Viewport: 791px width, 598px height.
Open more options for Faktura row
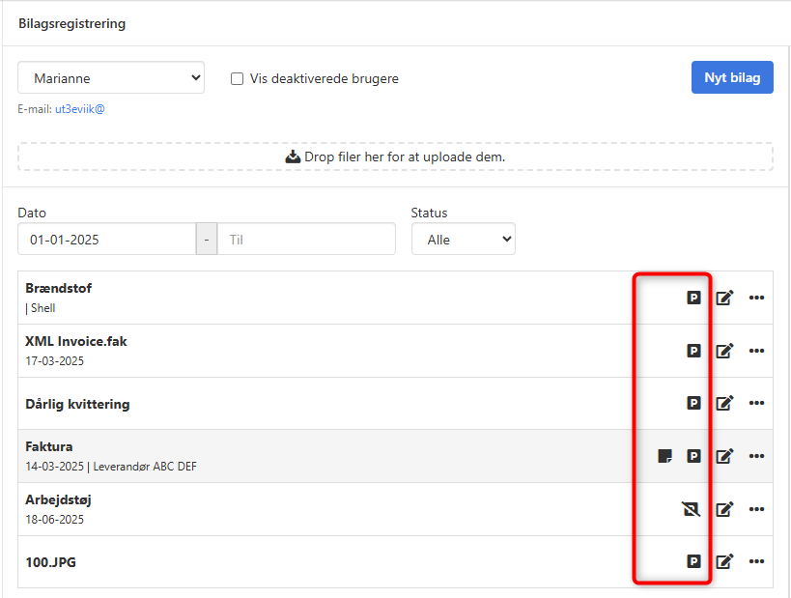point(756,456)
